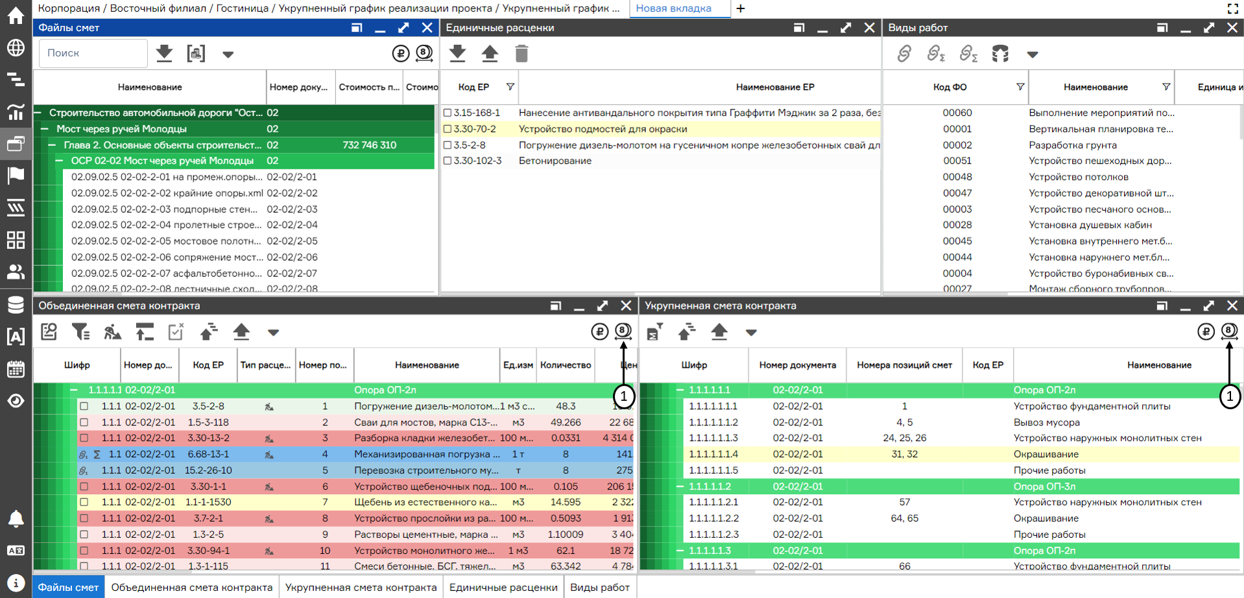Click checkmark sheet icon in Объединенная смета
The image size is (1244, 598).
tap(176, 332)
